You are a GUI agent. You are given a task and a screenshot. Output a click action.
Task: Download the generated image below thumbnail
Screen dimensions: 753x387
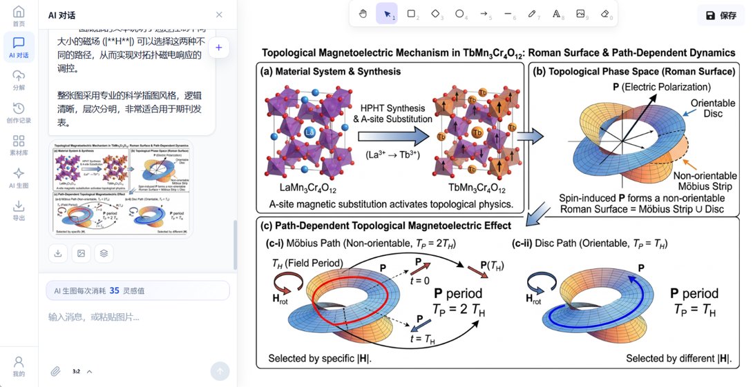pos(58,254)
